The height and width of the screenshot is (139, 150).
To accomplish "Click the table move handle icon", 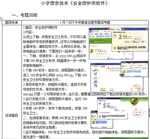I will coord(1,19).
